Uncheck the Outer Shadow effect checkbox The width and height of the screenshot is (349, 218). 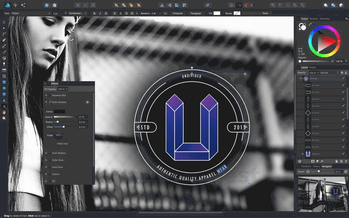(x=50, y=102)
